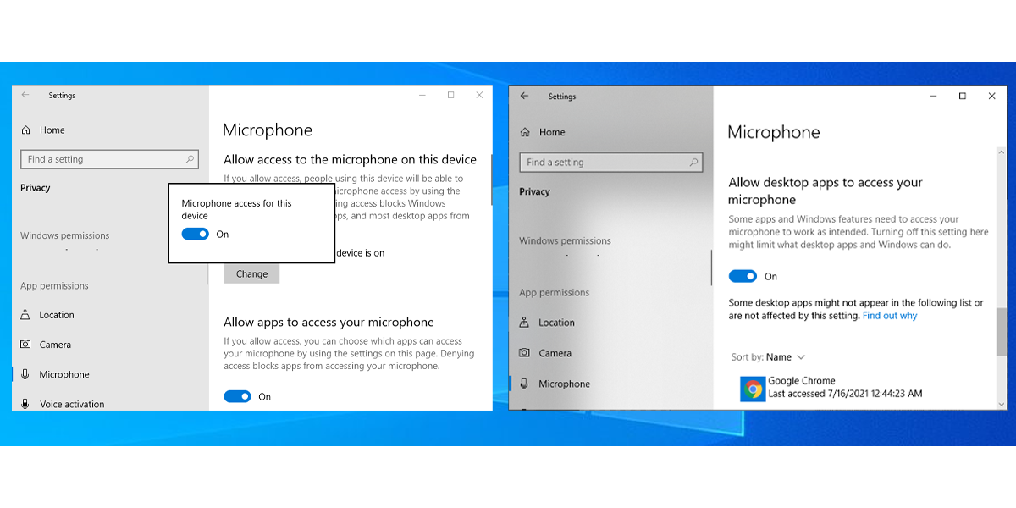
Task: Click left window content scrollbar
Action: (x=490, y=181)
